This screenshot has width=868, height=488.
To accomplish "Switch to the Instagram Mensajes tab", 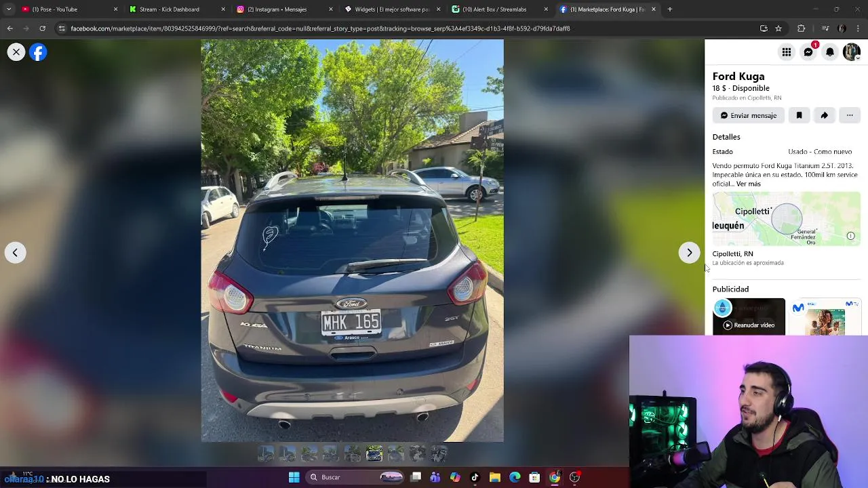I will click(283, 9).
